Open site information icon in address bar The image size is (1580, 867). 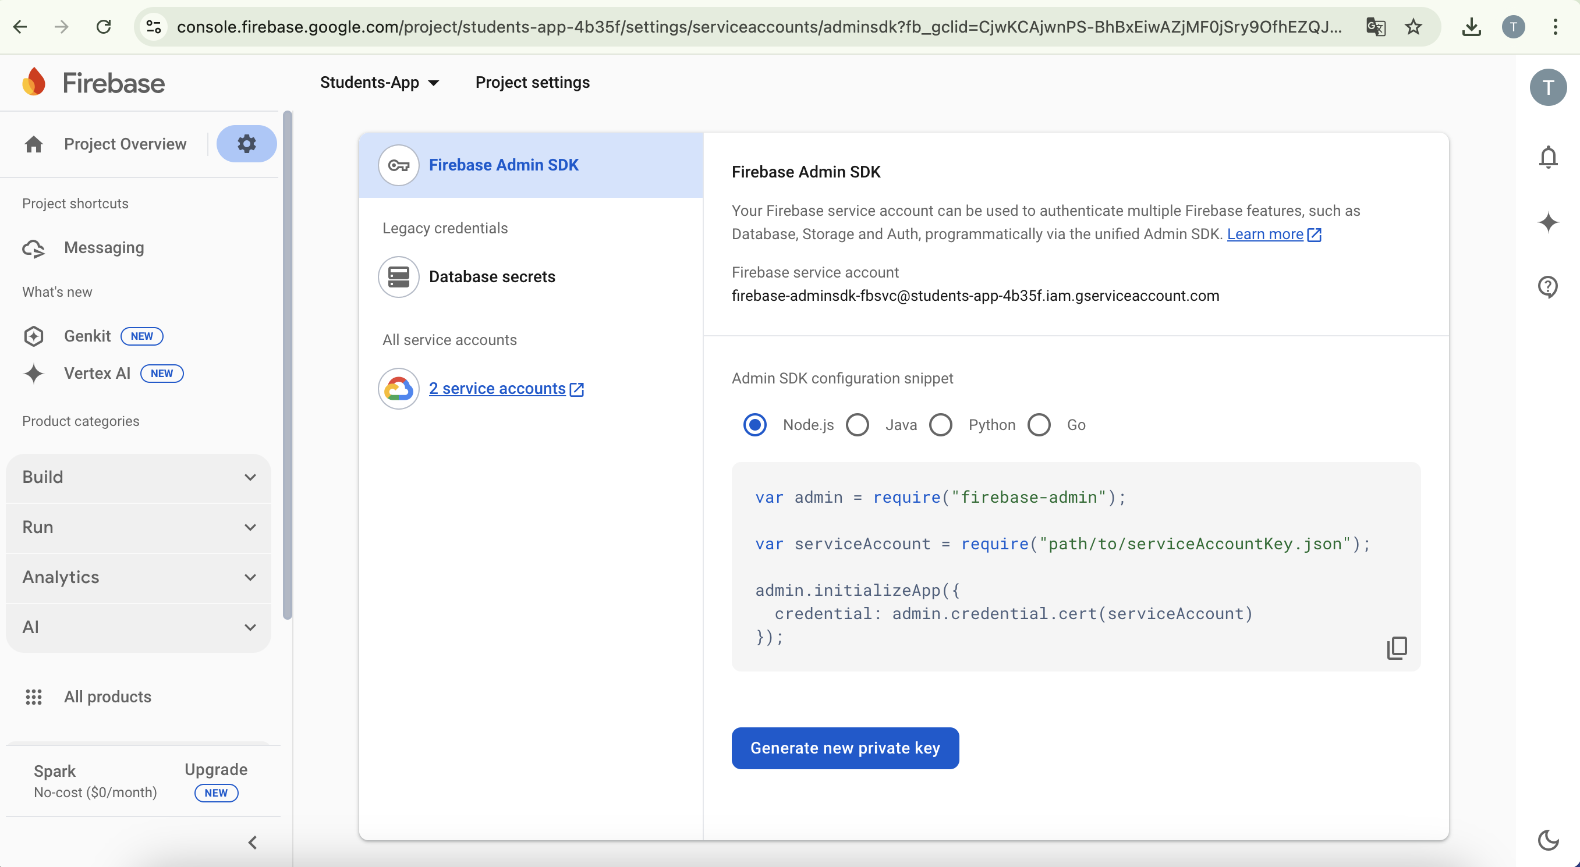[153, 27]
